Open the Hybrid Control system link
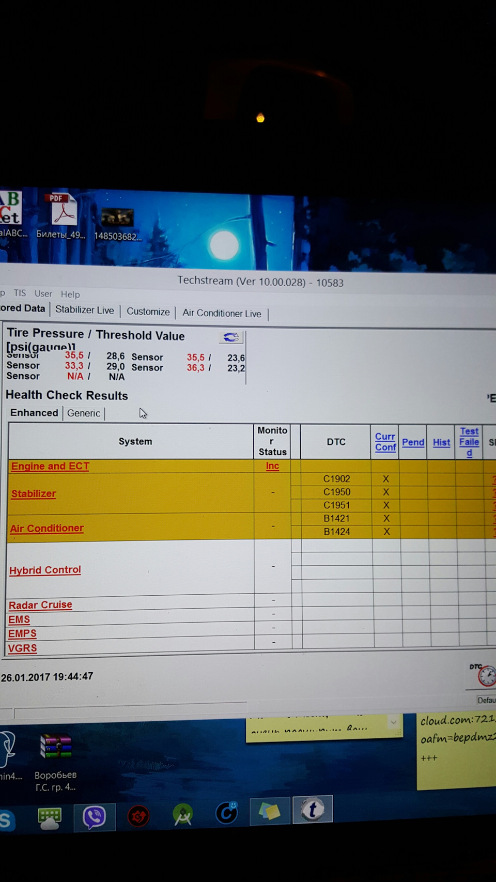Viewport: 496px width, 882px height. point(45,569)
